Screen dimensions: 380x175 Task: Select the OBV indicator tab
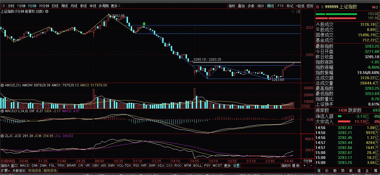tap(95, 166)
